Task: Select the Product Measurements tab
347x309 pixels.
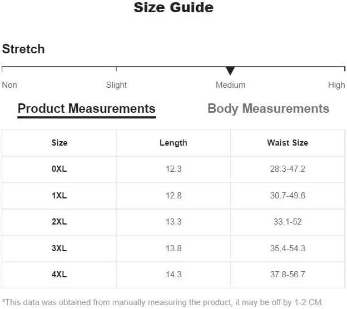Action: click(86, 108)
